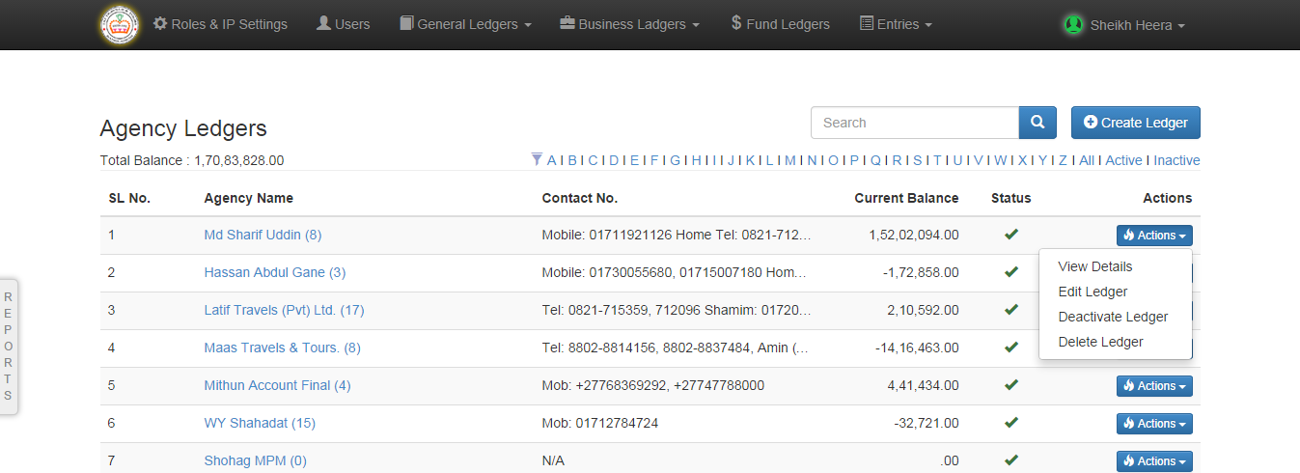1300x473 pixels.
Task: Filter agencies by letter H
Action: click(696, 160)
